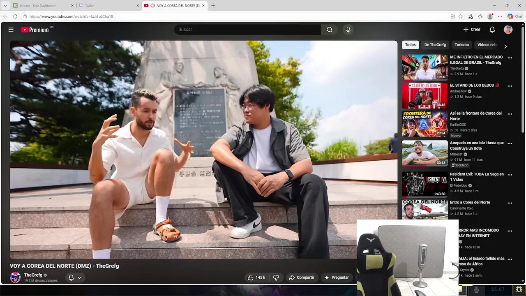Open options for MrBeast island video
This screenshot has height=296, width=526.
[510, 143]
